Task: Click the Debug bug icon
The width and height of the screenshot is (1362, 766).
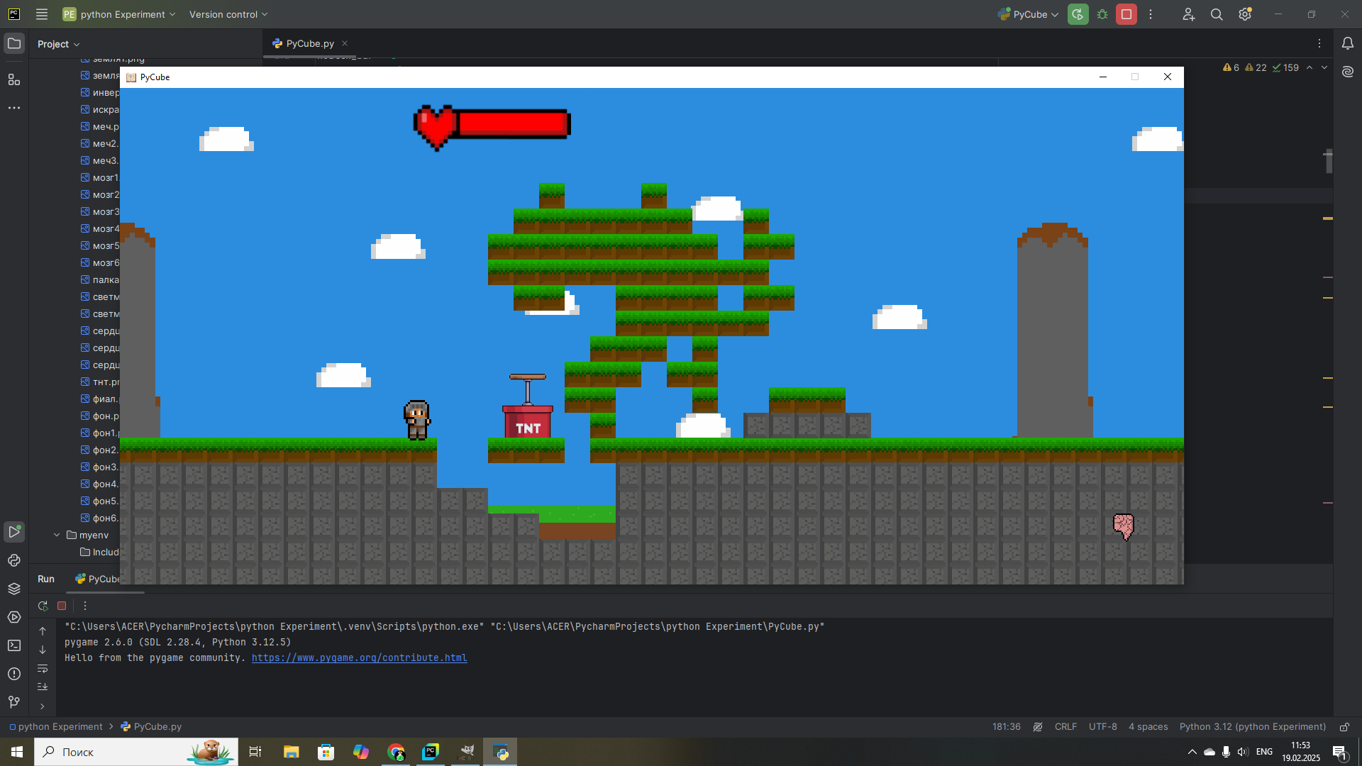Action: 1102,14
